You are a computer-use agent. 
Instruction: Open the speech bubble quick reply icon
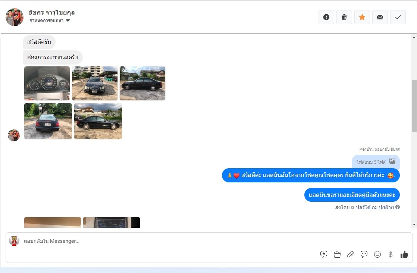(x=364, y=254)
